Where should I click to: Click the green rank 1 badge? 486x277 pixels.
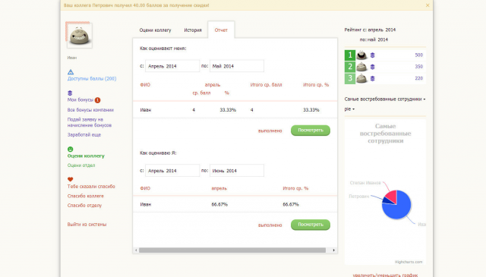point(350,55)
